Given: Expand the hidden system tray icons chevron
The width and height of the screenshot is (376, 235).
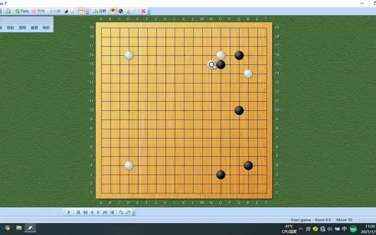Looking at the screenshot, I should click(301, 229).
